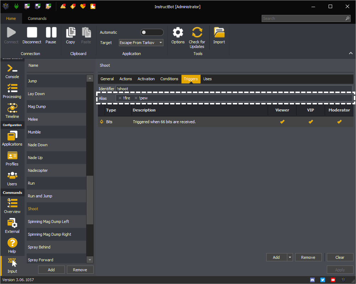This screenshot has width=356, height=284.
Task: Open the Console sidebar icon
Action: (x=12, y=68)
